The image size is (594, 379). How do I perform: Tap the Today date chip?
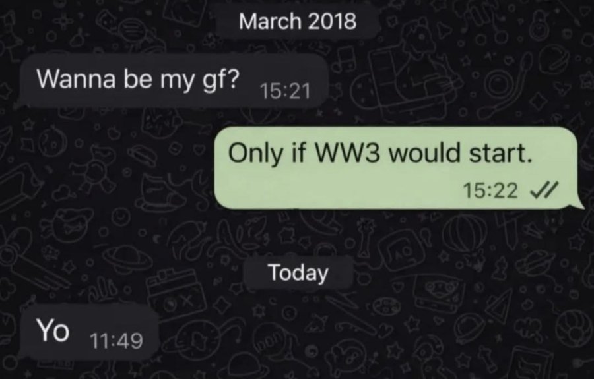[298, 272]
